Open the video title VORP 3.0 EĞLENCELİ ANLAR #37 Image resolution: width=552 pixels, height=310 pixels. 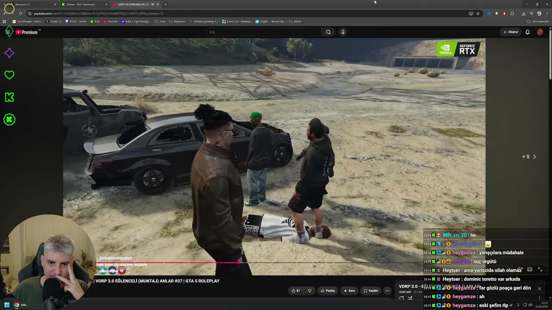[157, 281]
